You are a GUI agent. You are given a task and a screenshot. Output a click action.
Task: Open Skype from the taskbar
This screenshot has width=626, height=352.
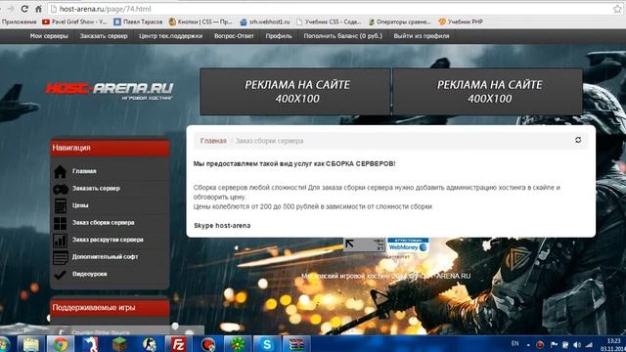[267, 344]
